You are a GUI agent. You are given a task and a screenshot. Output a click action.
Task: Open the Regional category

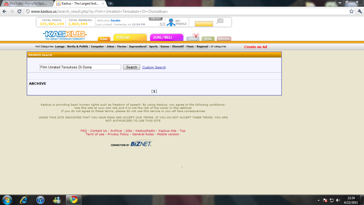point(202,46)
